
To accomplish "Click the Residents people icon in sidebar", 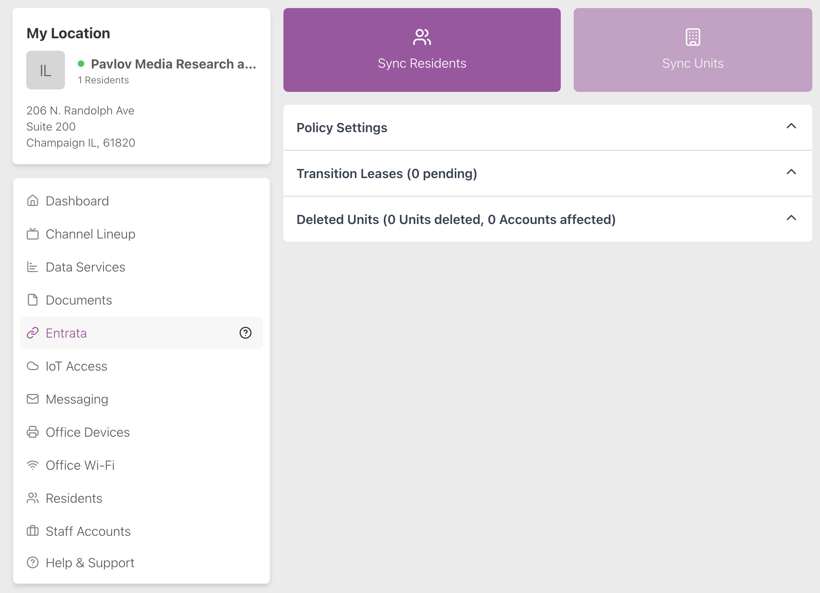I will coord(33,498).
